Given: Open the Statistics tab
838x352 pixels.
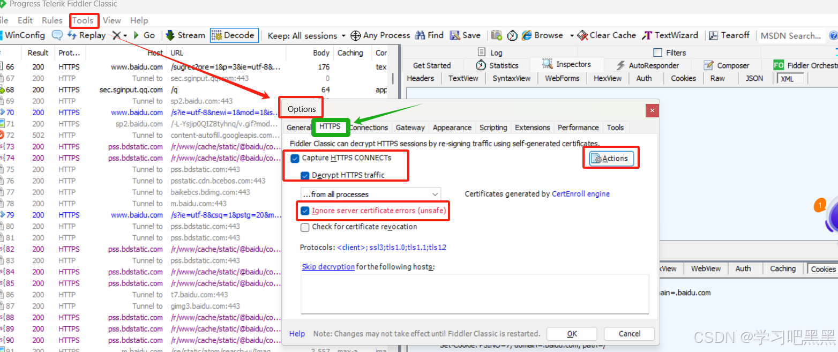Looking at the screenshot, I should [497, 65].
